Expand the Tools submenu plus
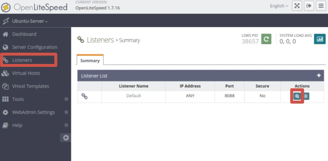The width and height of the screenshot is (328, 161). [66, 99]
